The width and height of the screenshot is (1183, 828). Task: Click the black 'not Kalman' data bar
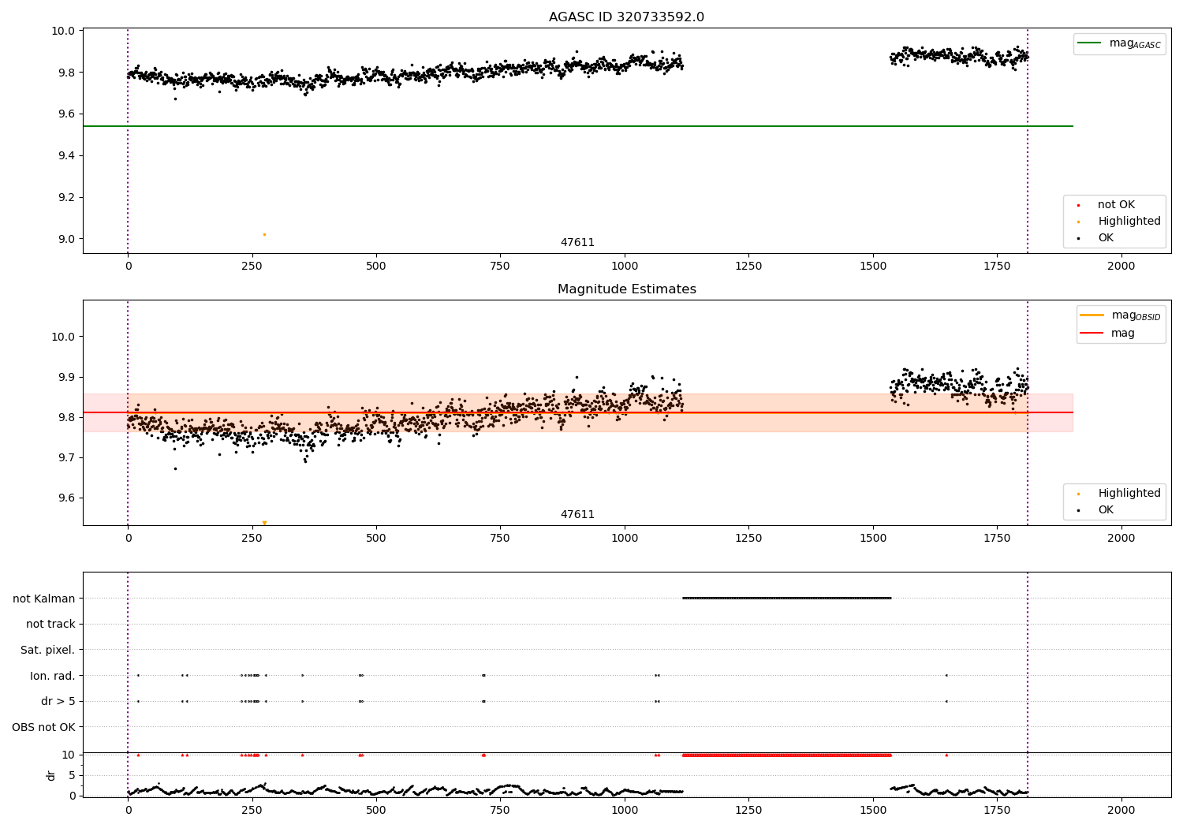pyautogui.click(x=787, y=598)
